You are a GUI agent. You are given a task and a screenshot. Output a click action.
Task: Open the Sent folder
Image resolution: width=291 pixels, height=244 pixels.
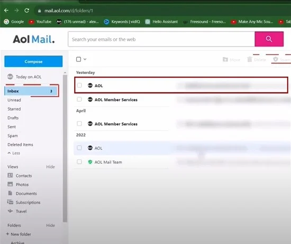pyautogui.click(x=12, y=127)
